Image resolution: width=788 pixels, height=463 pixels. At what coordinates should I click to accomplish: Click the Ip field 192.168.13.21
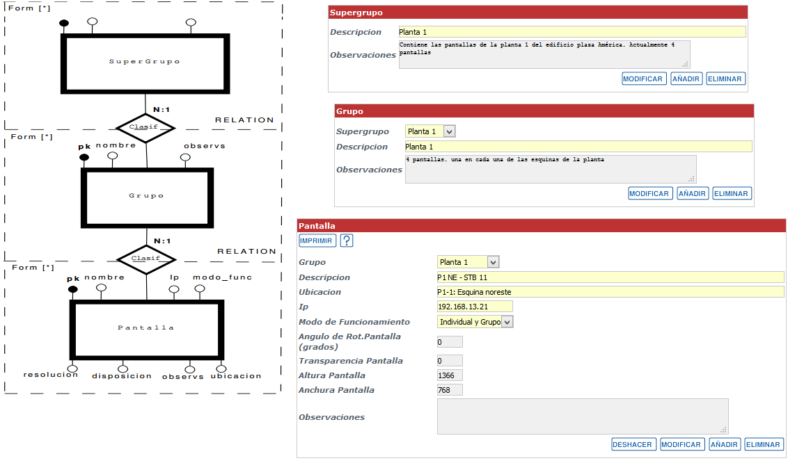[475, 307]
